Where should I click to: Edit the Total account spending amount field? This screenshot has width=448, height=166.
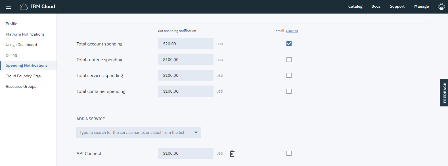pyautogui.click(x=186, y=44)
